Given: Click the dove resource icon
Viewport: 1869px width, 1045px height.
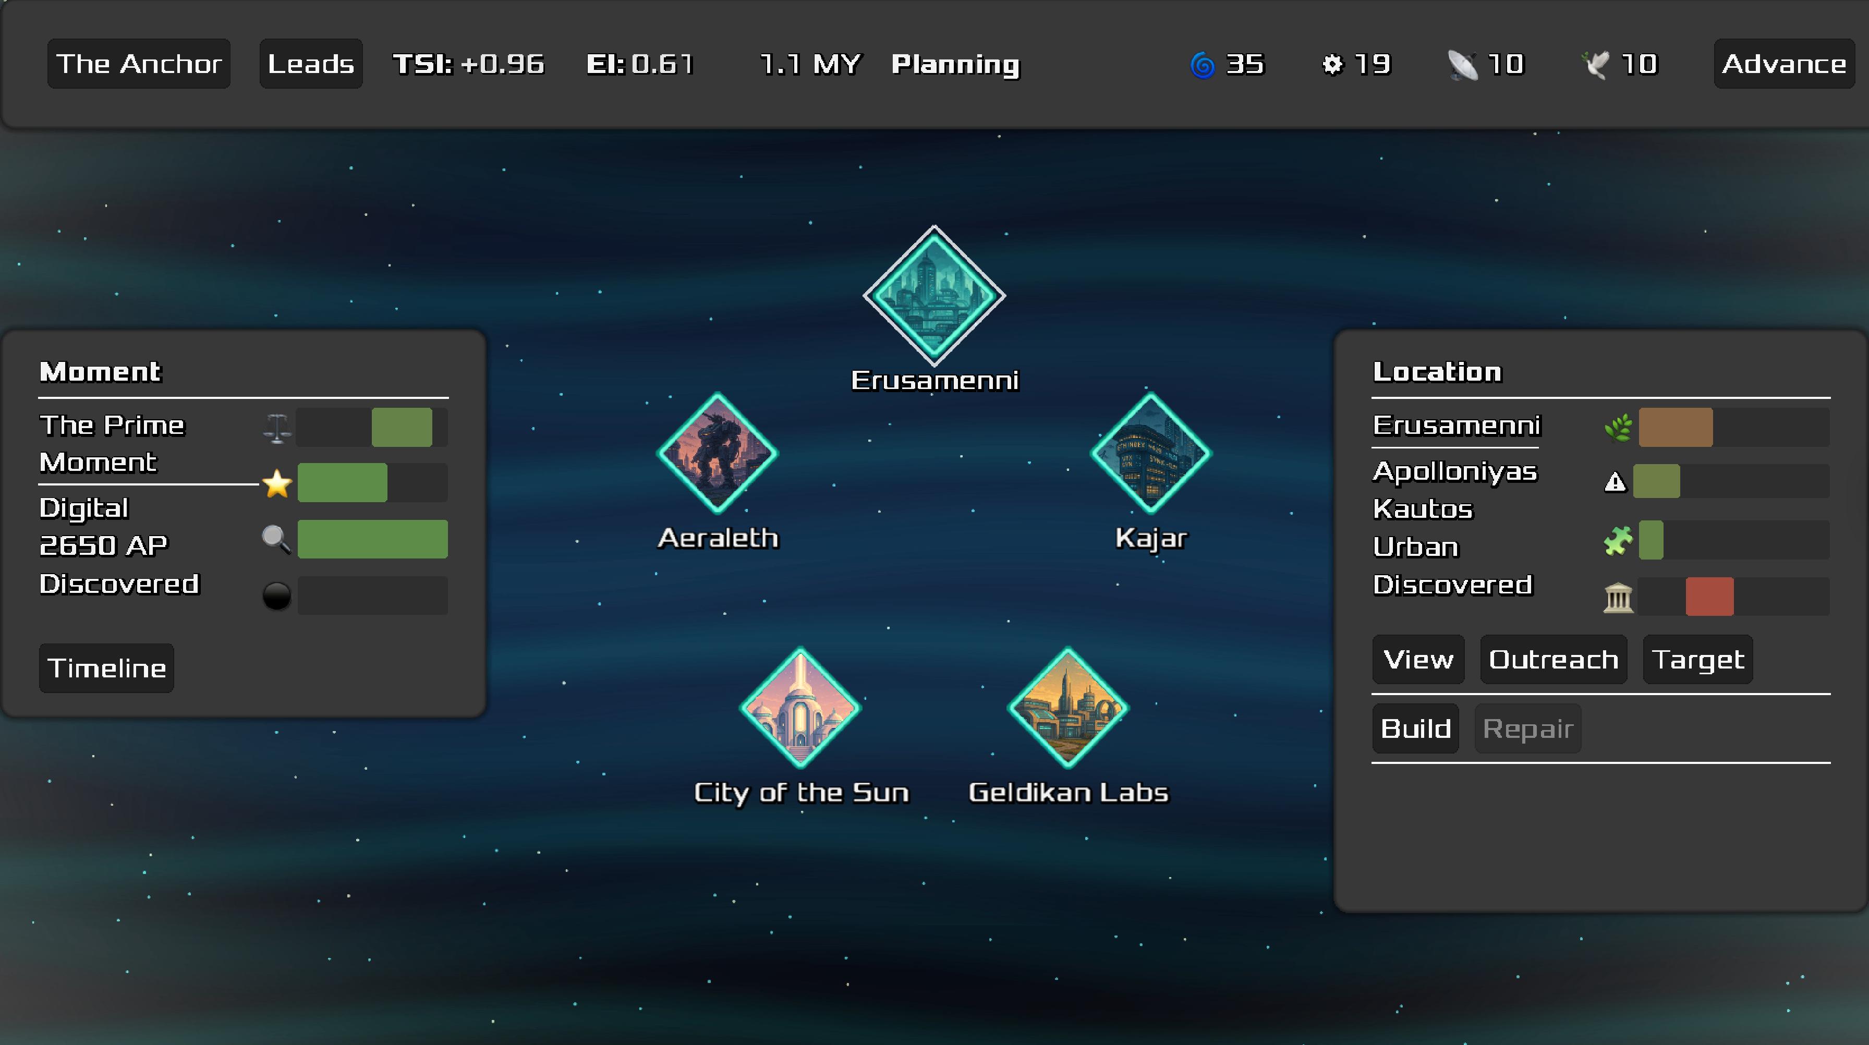Looking at the screenshot, I should click(x=1595, y=65).
